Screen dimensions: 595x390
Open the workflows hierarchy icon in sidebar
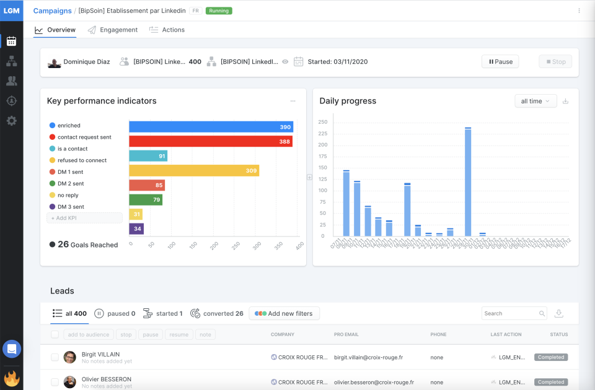(x=11, y=61)
